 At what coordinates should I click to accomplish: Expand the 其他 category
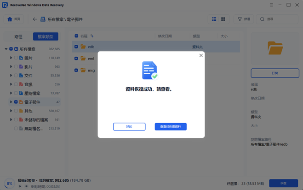[x=11, y=111]
